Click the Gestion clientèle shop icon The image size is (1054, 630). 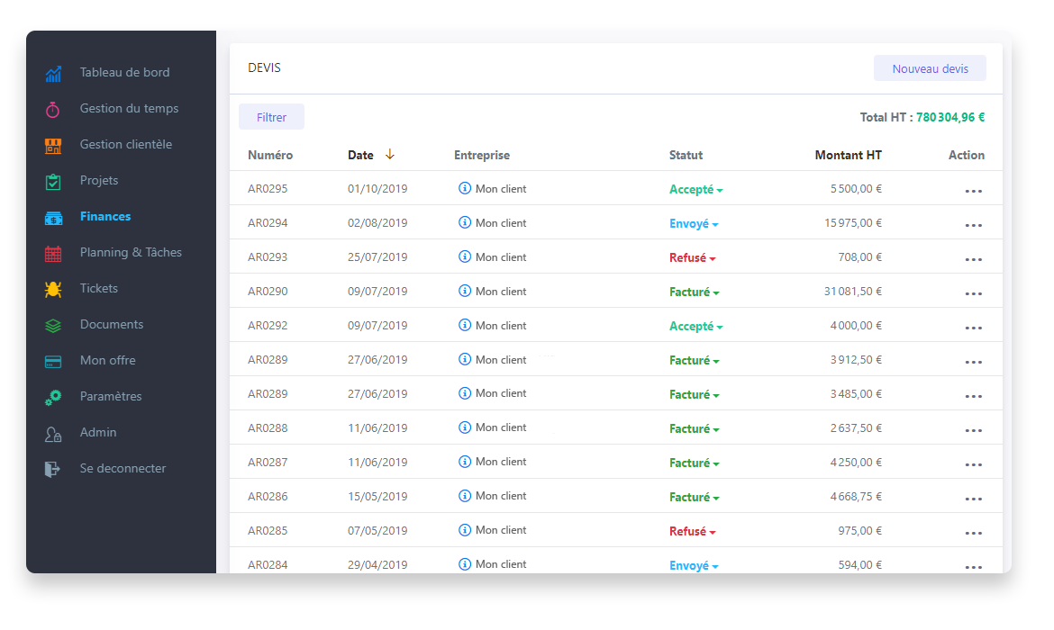pyautogui.click(x=53, y=145)
